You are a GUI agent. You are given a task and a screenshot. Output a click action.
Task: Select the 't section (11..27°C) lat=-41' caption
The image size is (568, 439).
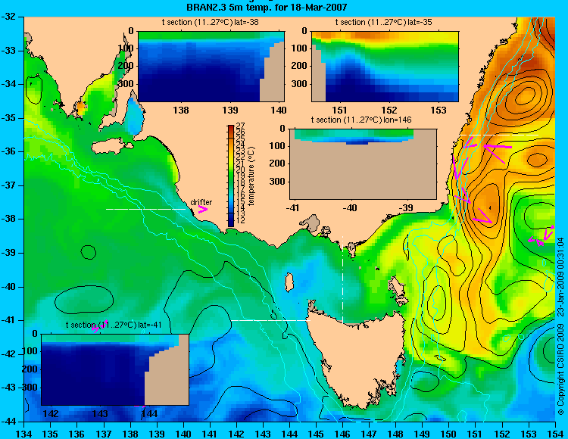[x=114, y=325]
